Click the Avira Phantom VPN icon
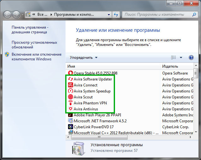Viewport: 201px width, 160px height. (70, 103)
